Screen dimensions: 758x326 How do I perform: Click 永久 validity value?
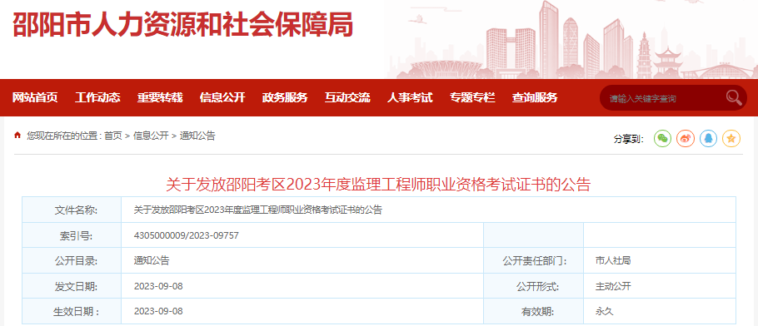tap(604, 312)
